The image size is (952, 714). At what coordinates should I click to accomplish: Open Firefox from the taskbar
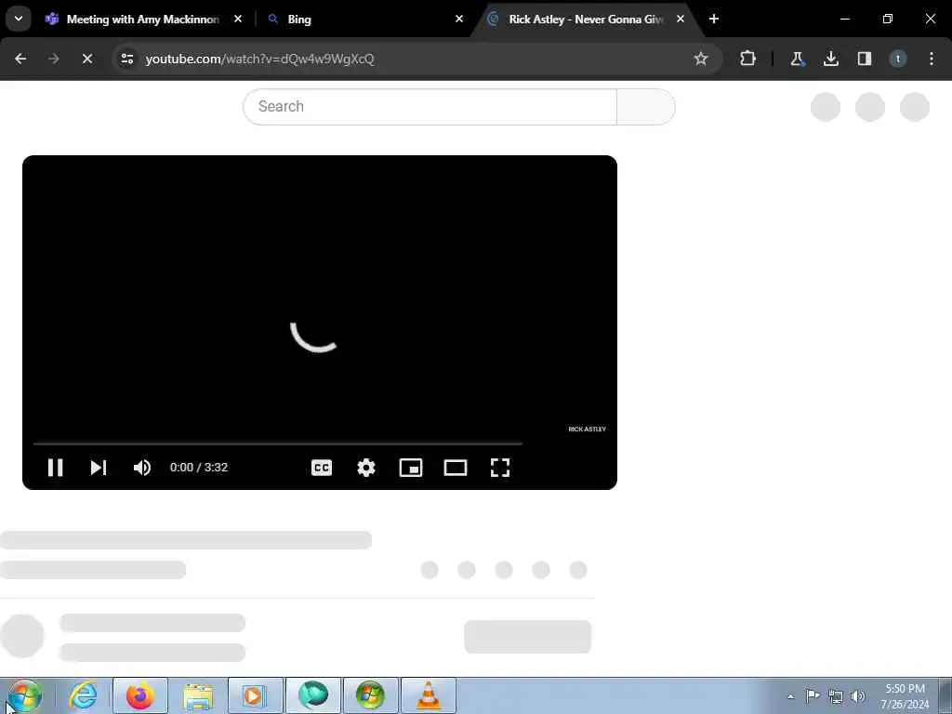point(140,695)
